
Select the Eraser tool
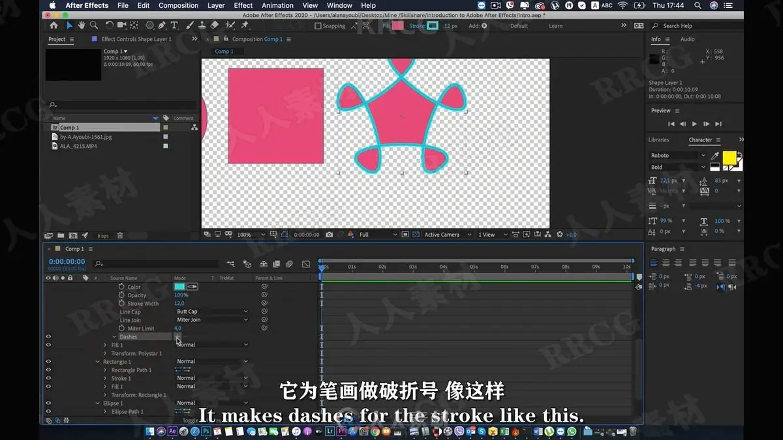pos(215,25)
